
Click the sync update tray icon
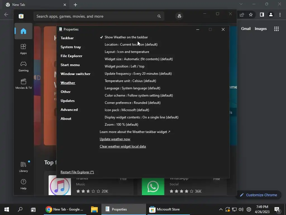pyautogui.click(x=227, y=209)
